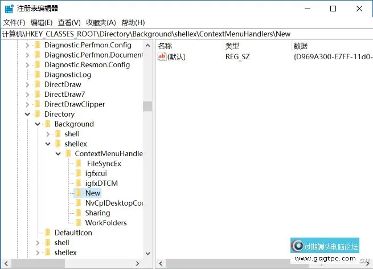Select the New key label
The image size is (373, 269).
click(93, 193)
